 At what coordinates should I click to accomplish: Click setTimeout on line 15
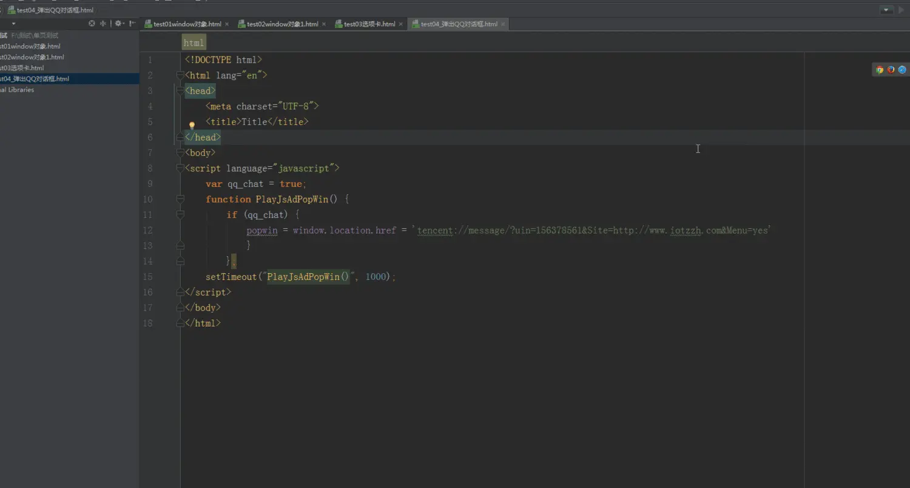(231, 277)
